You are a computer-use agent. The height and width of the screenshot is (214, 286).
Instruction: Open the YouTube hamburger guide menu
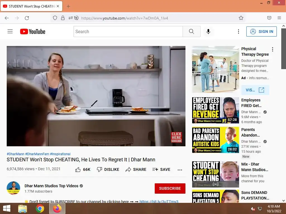10,31
